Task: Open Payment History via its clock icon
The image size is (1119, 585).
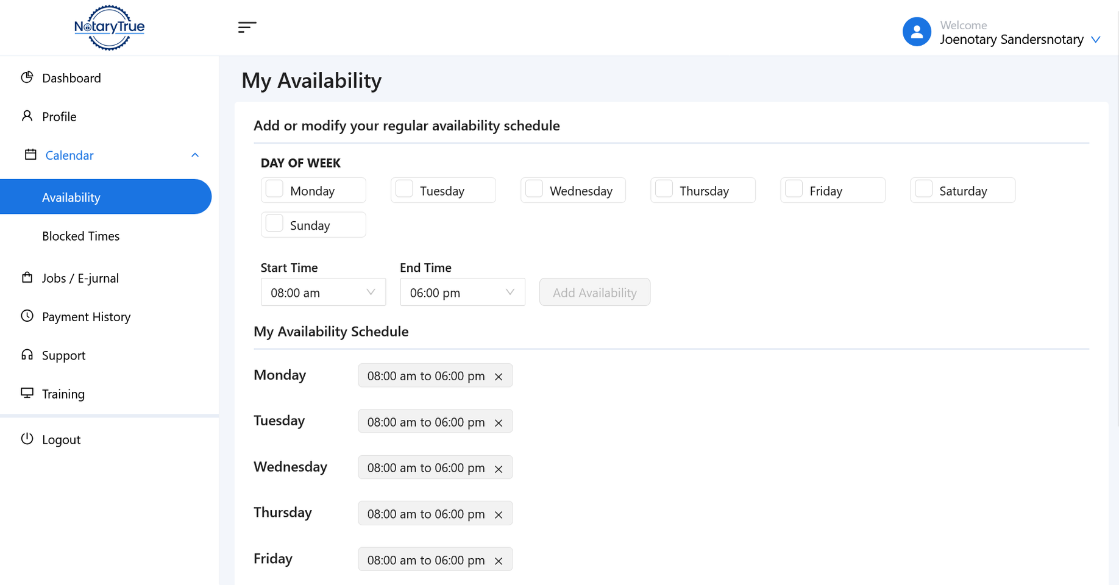Action: coord(27,316)
